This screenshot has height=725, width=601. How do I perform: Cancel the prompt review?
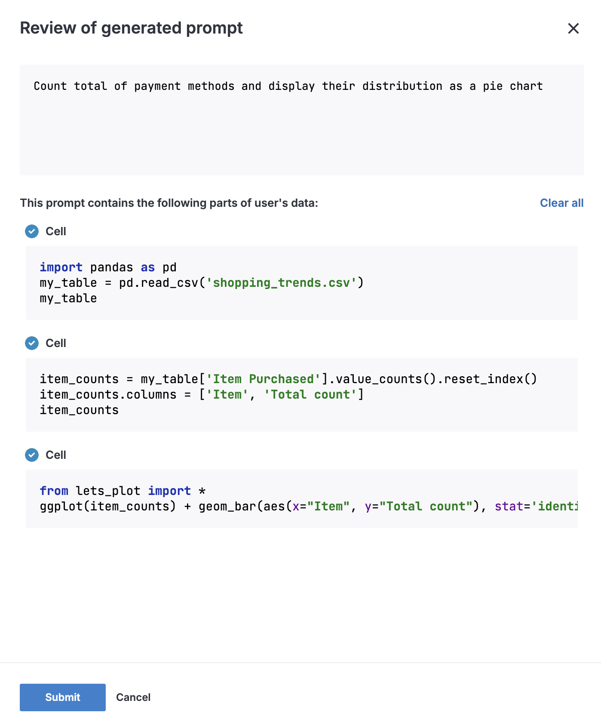pos(133,697)
